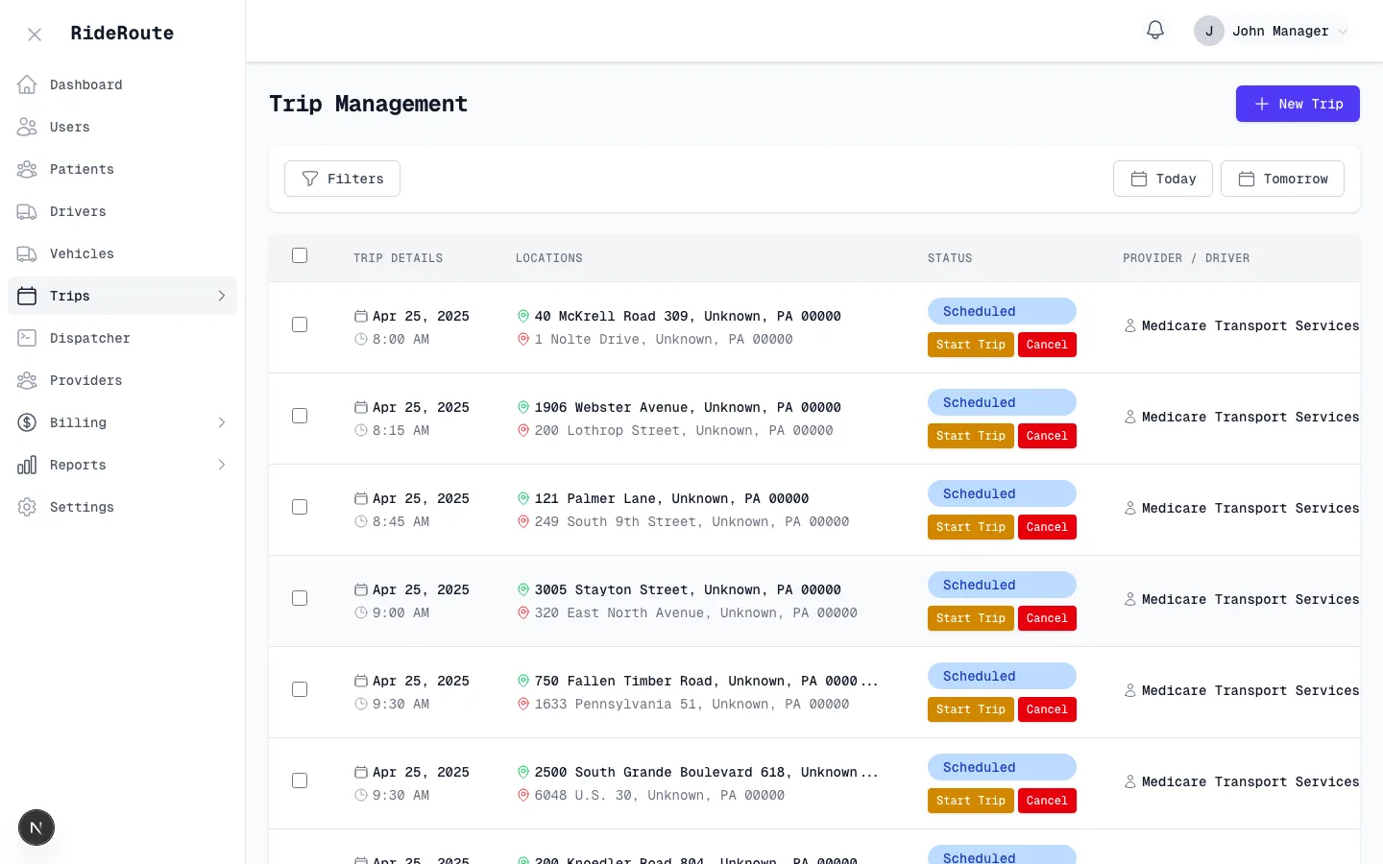Click the Trips calendar icon

(27, 296)
